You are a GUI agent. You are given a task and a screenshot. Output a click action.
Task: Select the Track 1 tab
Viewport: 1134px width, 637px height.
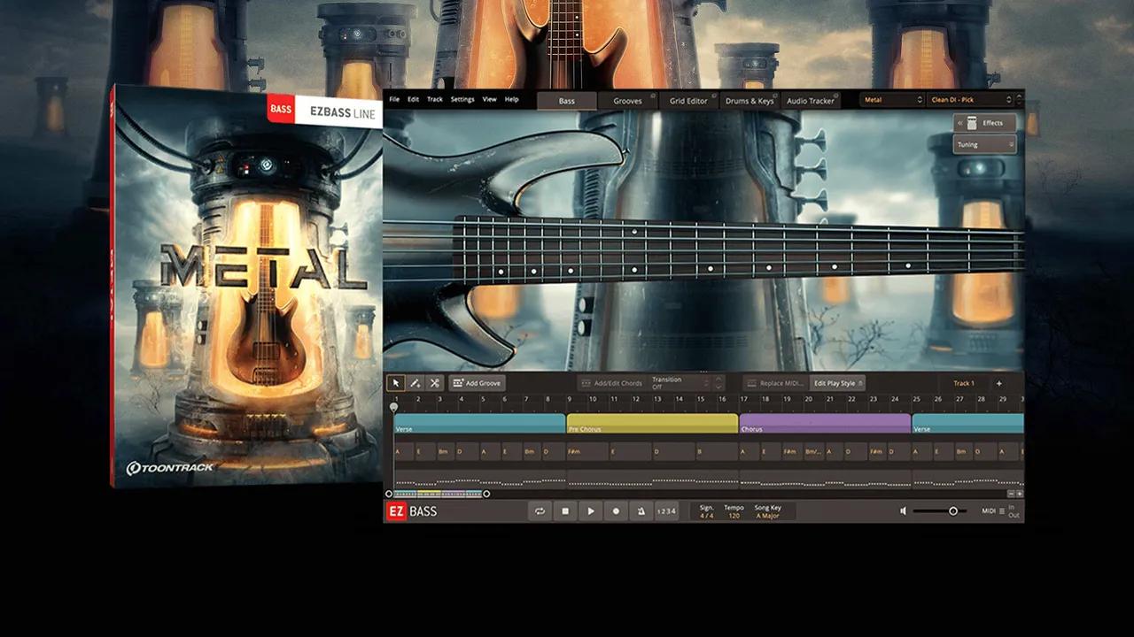(x=964, y=383)
